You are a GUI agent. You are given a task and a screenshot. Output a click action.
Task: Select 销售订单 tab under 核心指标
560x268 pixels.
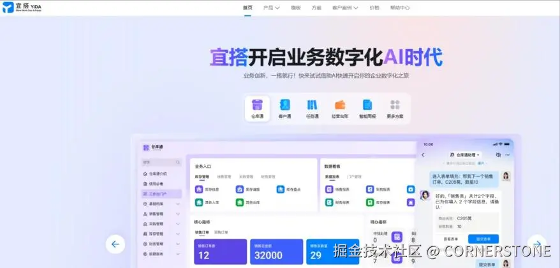pos(202,232)
